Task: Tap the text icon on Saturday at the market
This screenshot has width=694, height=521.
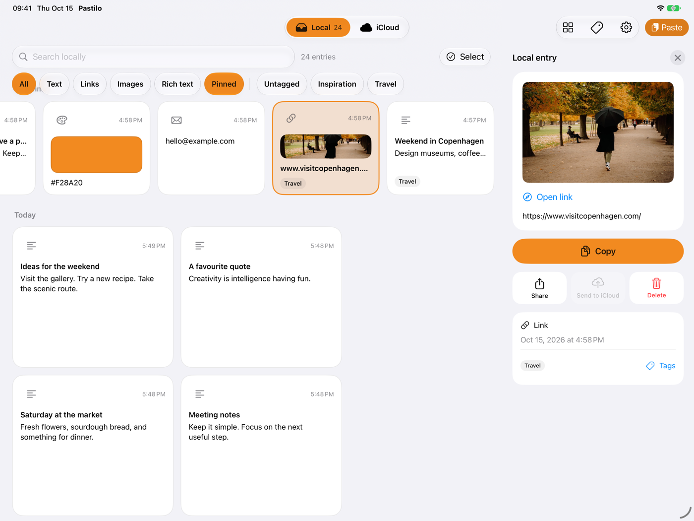Action: pos(31,394)
